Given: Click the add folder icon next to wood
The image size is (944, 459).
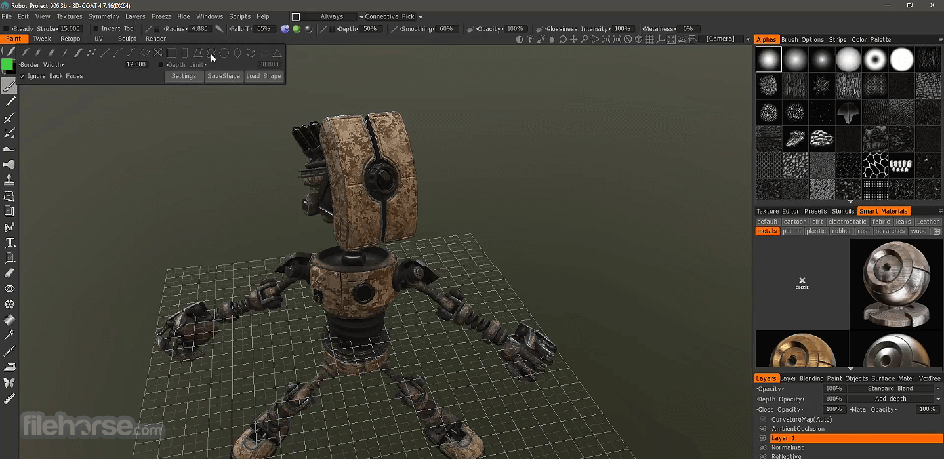Looking at the screenshot, I should click(x=937, y=231).
